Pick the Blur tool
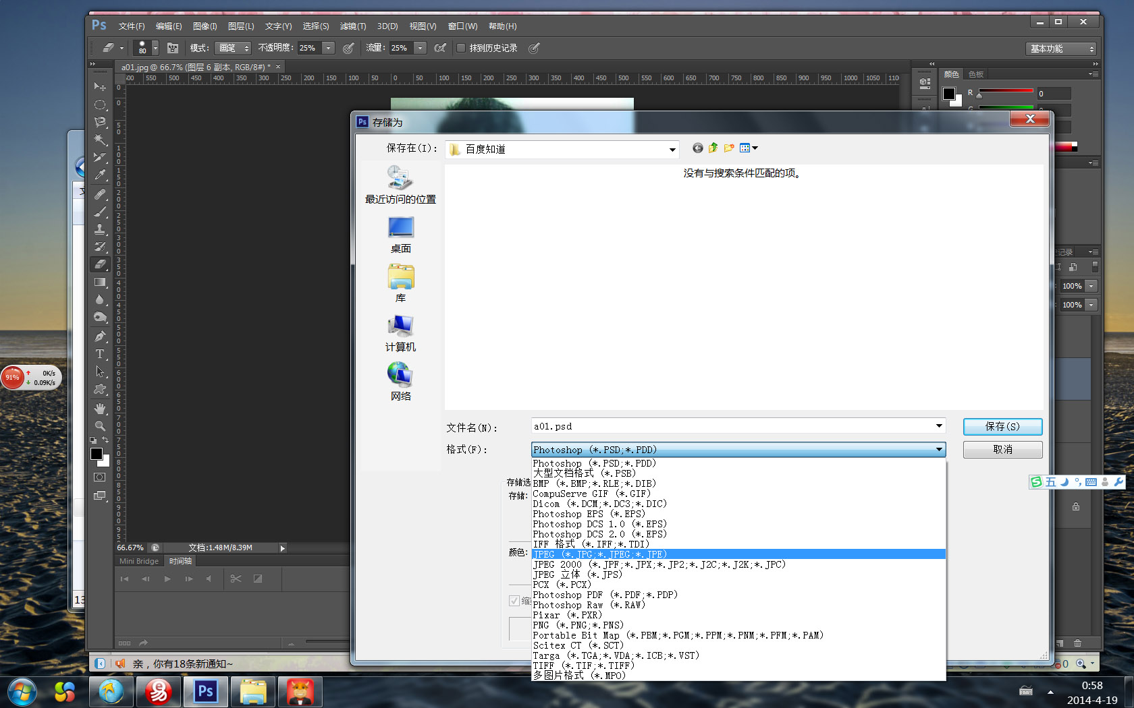 pyautogui.click(x=100, y=299)
